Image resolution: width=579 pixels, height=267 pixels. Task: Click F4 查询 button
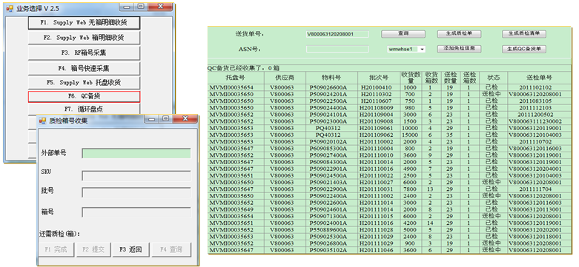[171, 249]
